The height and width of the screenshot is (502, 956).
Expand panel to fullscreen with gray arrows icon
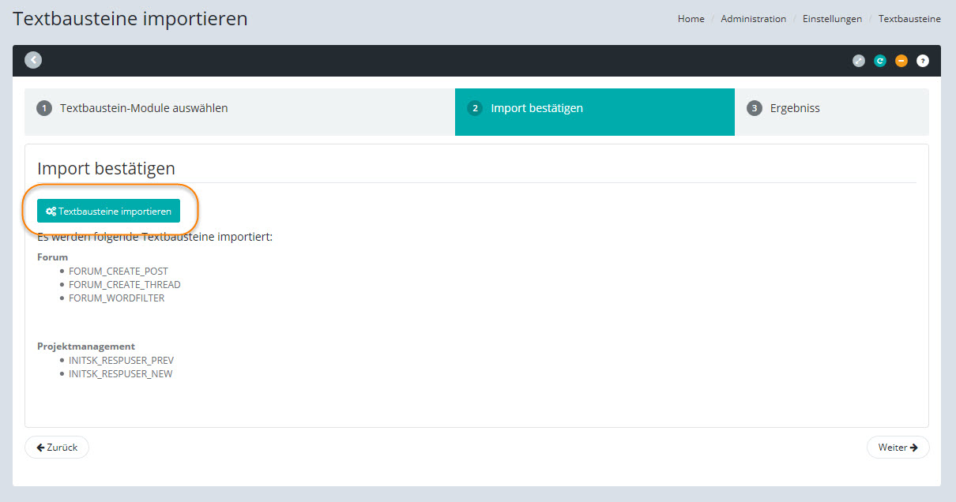[859, 61]
